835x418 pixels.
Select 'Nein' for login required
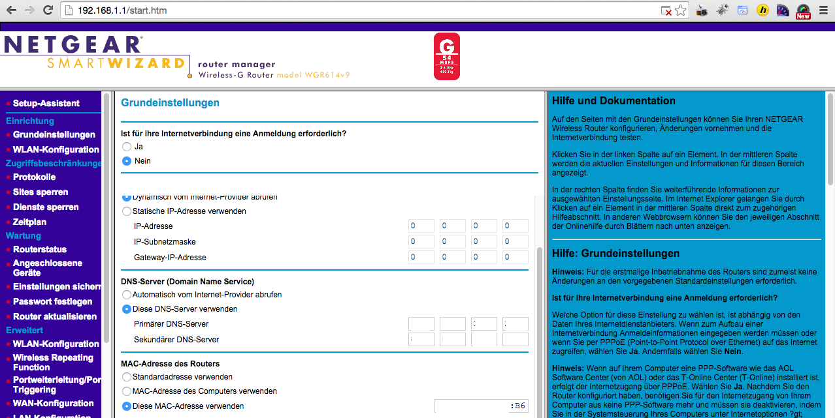coord(127,161)
